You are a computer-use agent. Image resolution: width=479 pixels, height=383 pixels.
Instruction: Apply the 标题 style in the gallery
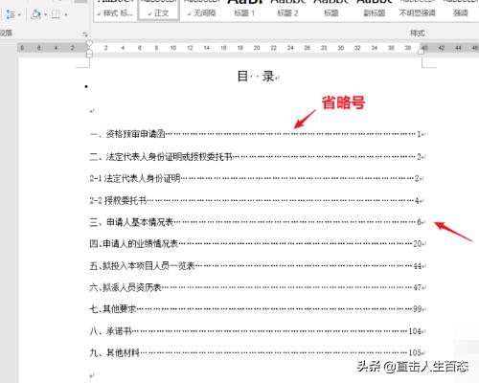tap(331, 11)
